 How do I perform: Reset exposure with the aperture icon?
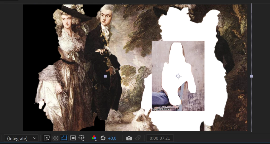[103, 138]
